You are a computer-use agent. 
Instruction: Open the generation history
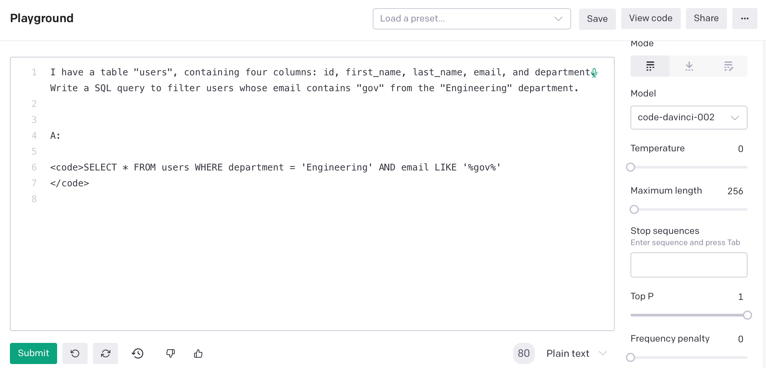pos(137,353)
